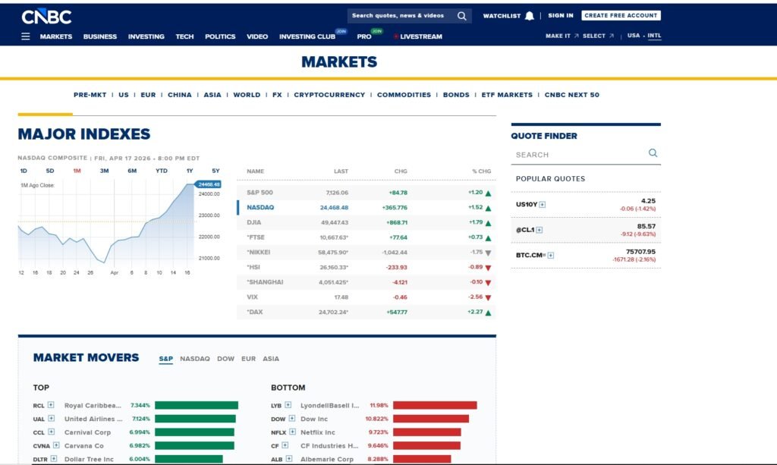Open Select external link
The image size is (777, 465).
click(x=598, y=36)
